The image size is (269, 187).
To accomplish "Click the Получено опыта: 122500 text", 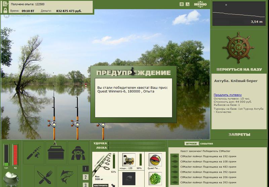I will click(x=28, y=4).
